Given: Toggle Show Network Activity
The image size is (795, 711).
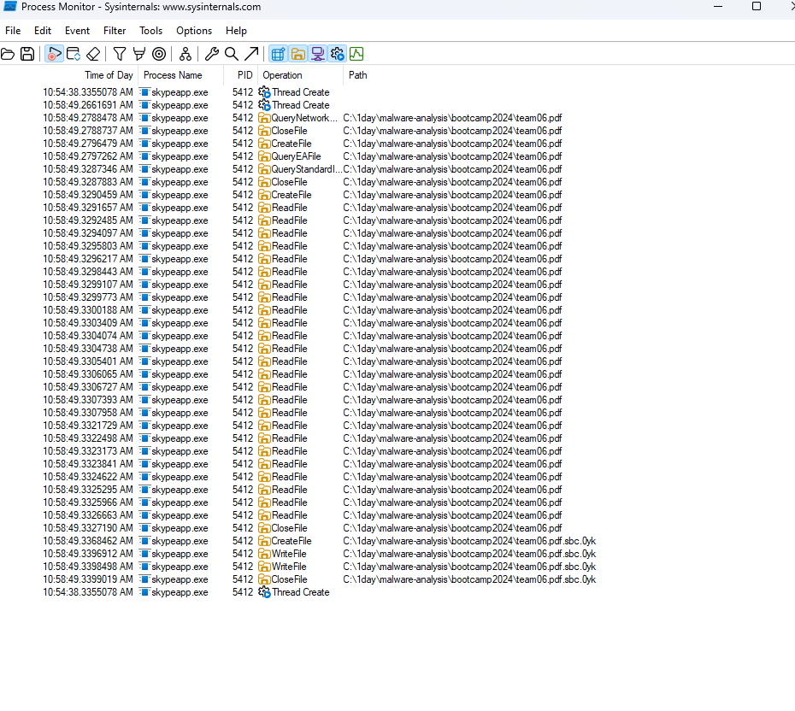Looking at the screenshot, I should point(318,54).
